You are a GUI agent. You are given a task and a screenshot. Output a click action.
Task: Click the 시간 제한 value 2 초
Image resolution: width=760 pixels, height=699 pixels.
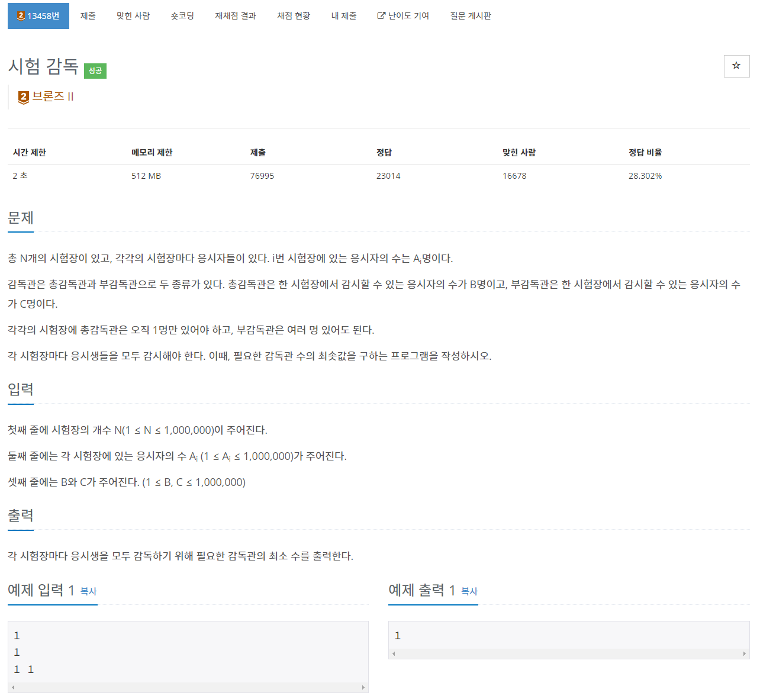coord(20,176)
